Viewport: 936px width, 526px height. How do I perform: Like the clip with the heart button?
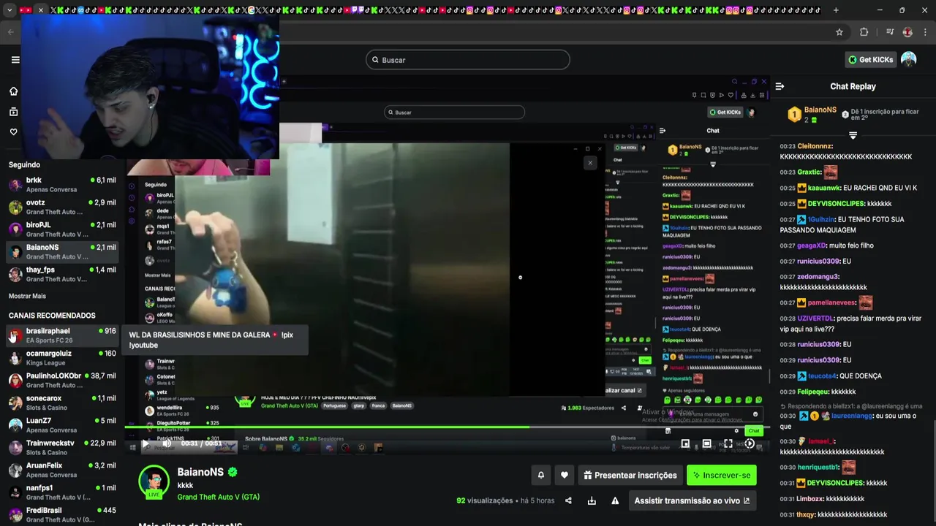pyautogui.click(x=565, y=475)
